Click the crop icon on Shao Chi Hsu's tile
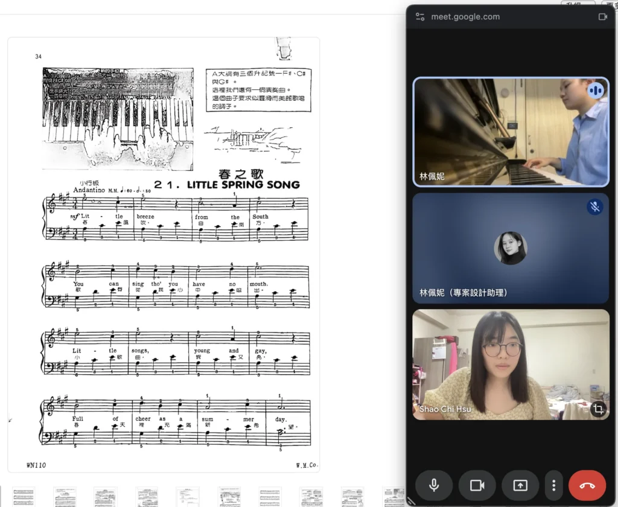Image resolution: width=618 pixels, height=507 pixels. coord(598,409)
